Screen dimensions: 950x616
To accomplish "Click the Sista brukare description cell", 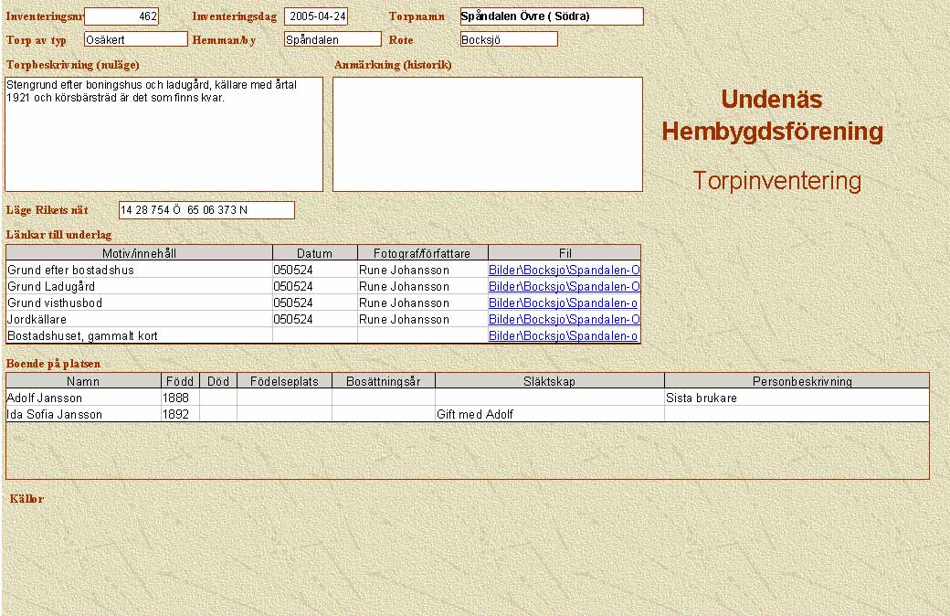I will pos(796,398).
